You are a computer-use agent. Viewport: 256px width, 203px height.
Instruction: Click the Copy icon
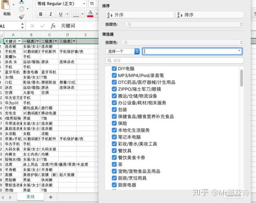tap(22, 9)
